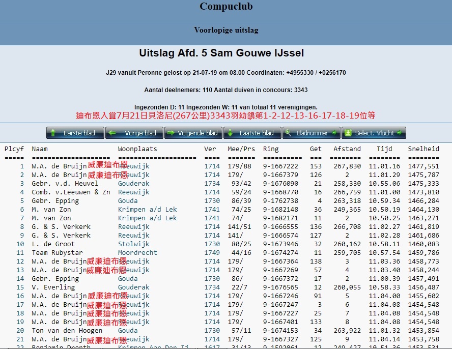Click ring number 9-1667222
452x349 pixels.
tap(280, 166)
